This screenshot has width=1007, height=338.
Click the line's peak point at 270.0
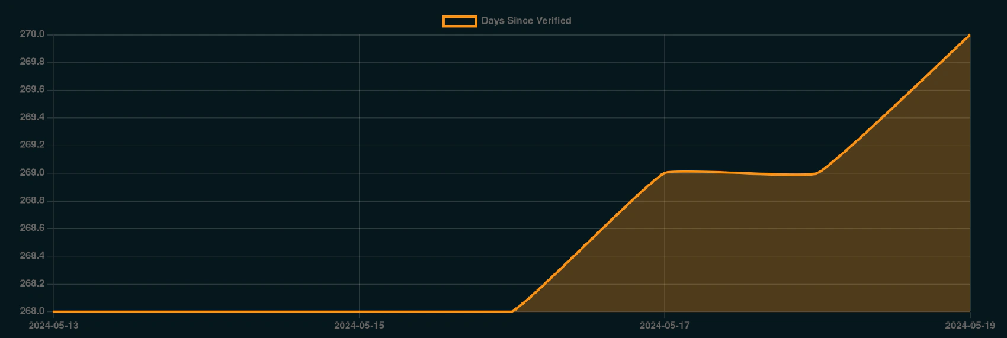pos(970,35)
